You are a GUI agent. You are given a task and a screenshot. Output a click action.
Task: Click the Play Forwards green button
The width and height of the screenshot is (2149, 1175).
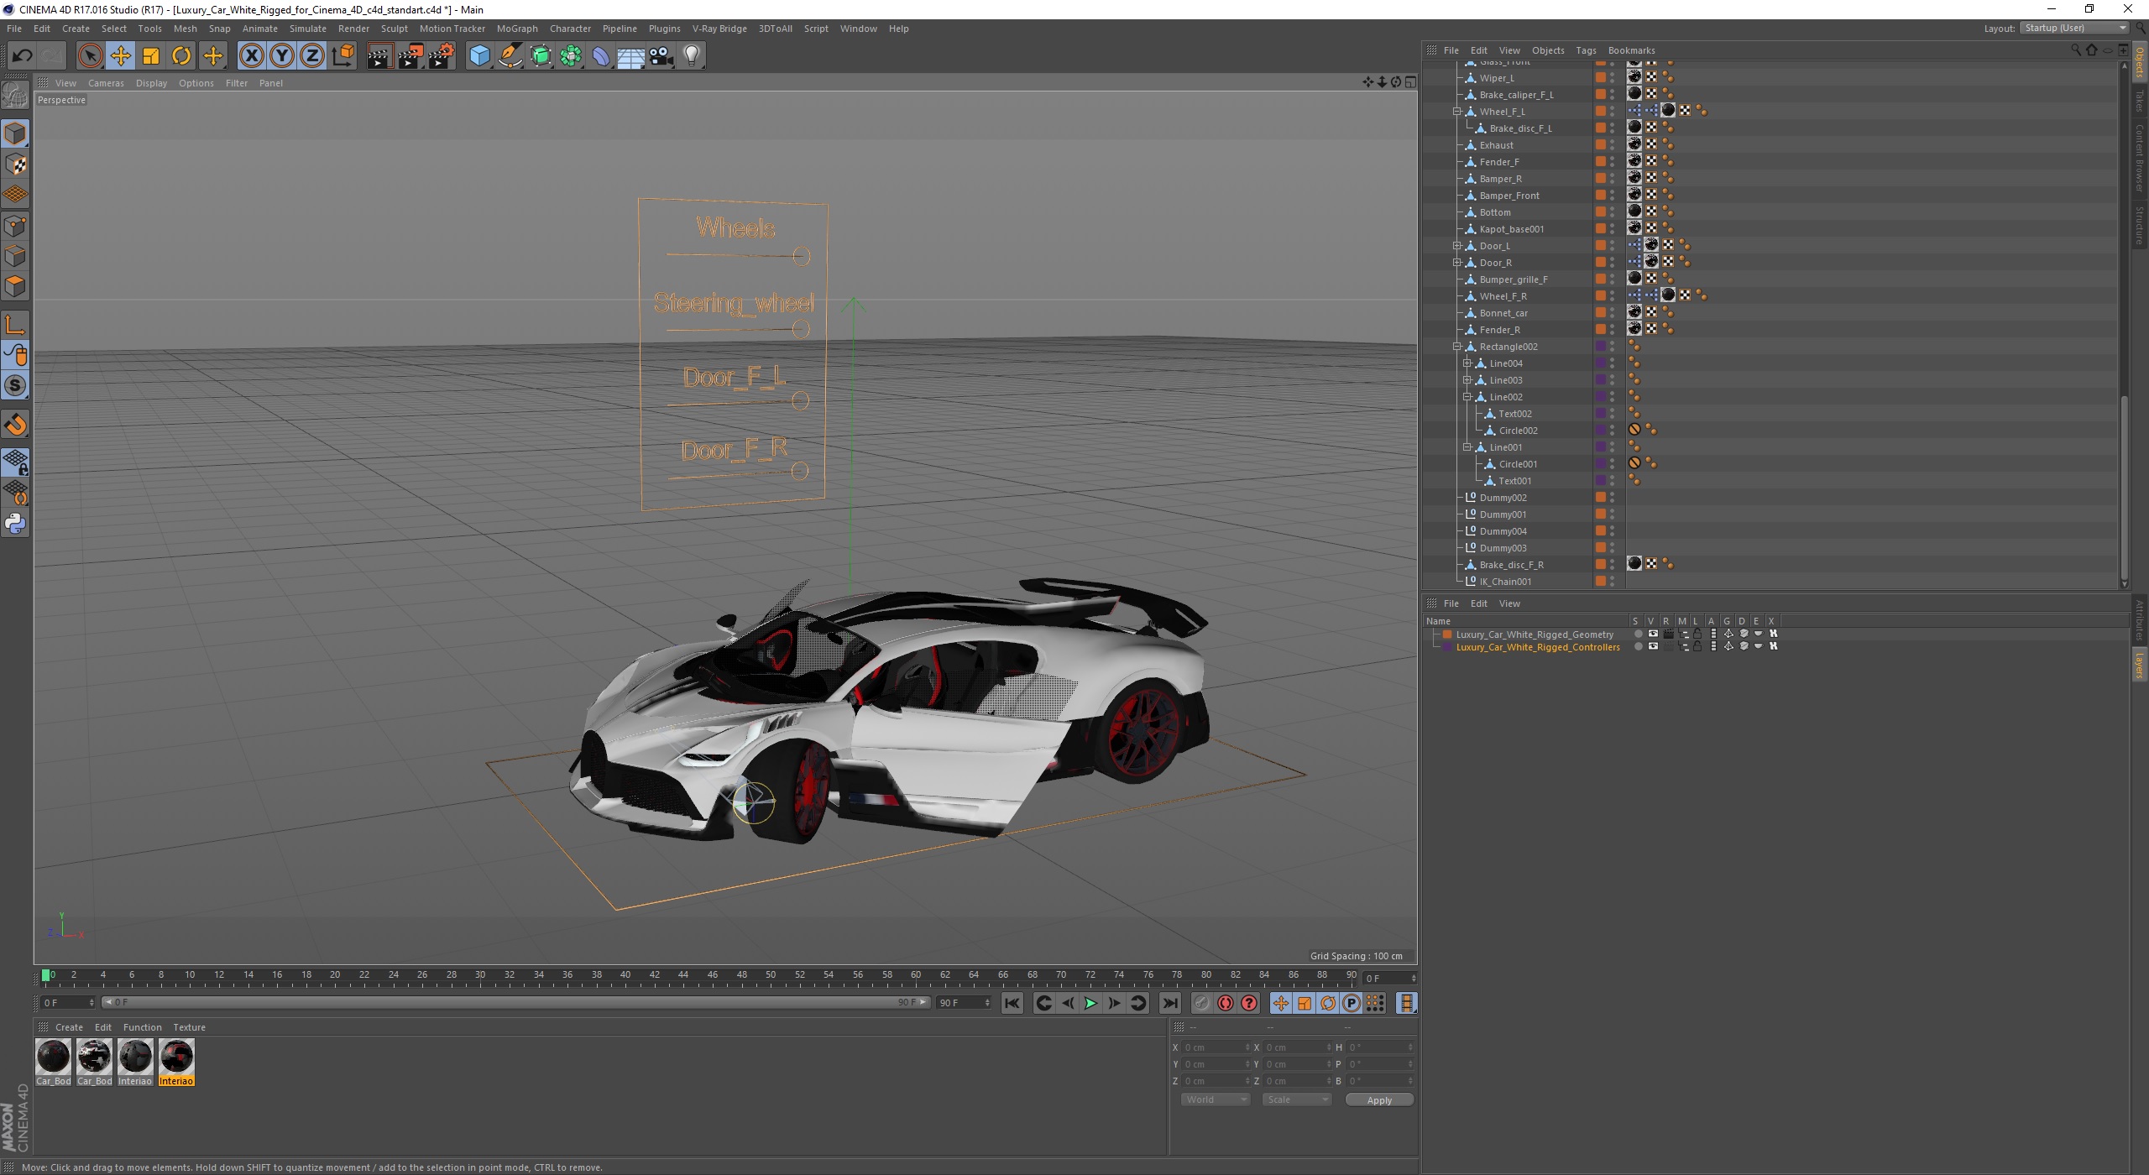tap(1090, 1003)
